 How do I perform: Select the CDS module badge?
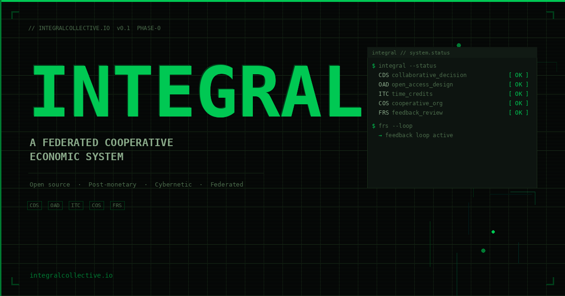[34, 205]
